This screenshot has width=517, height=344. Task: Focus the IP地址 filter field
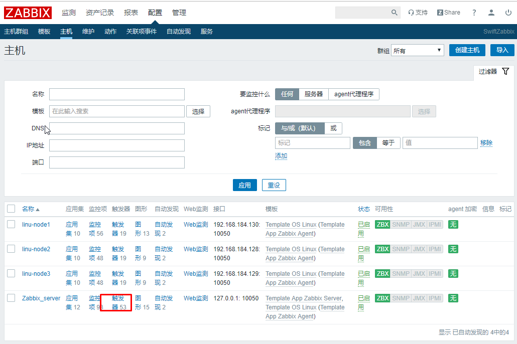coord(117,145)
